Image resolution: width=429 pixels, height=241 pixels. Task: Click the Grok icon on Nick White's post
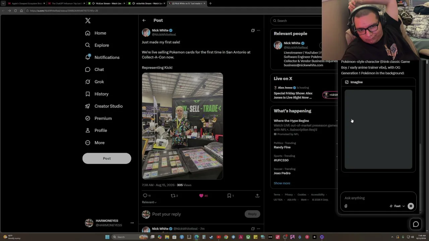[x=253, y=30]
